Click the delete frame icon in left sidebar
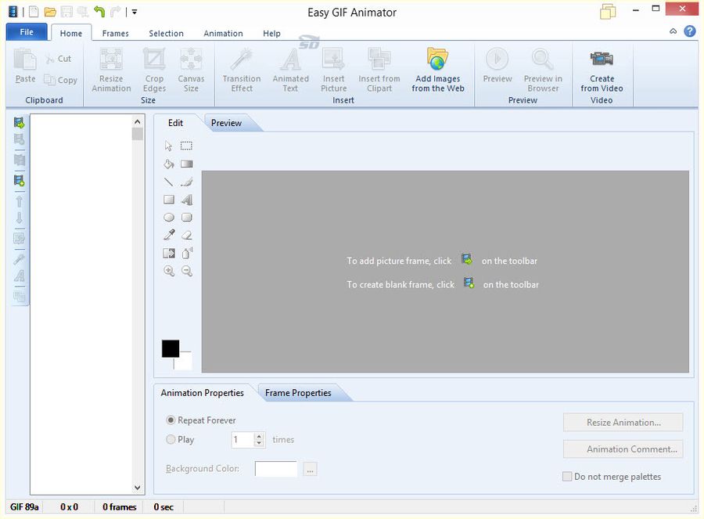704x519 pixels. point(20,139)
